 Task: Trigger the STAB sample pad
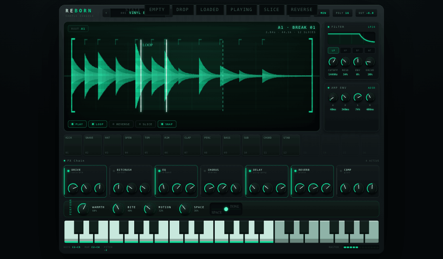(x=291, y=145)
